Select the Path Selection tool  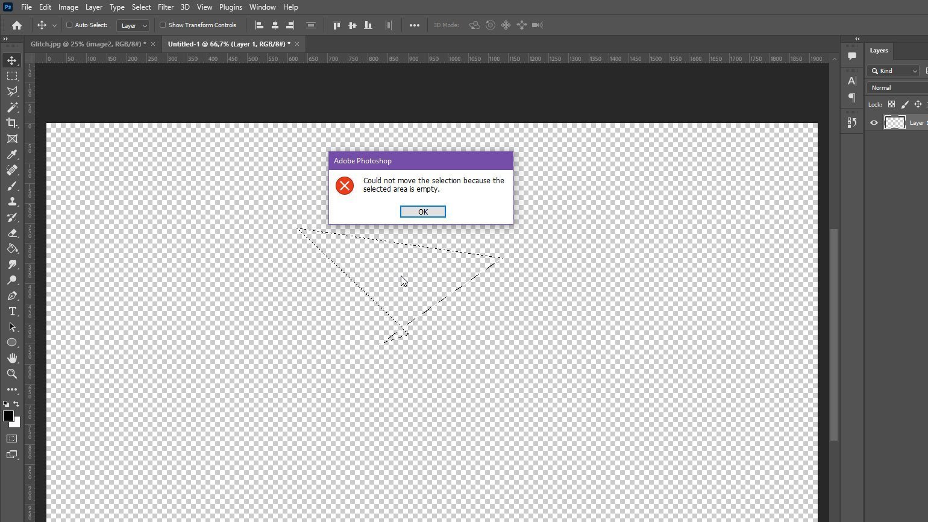(x=12, y=327)
